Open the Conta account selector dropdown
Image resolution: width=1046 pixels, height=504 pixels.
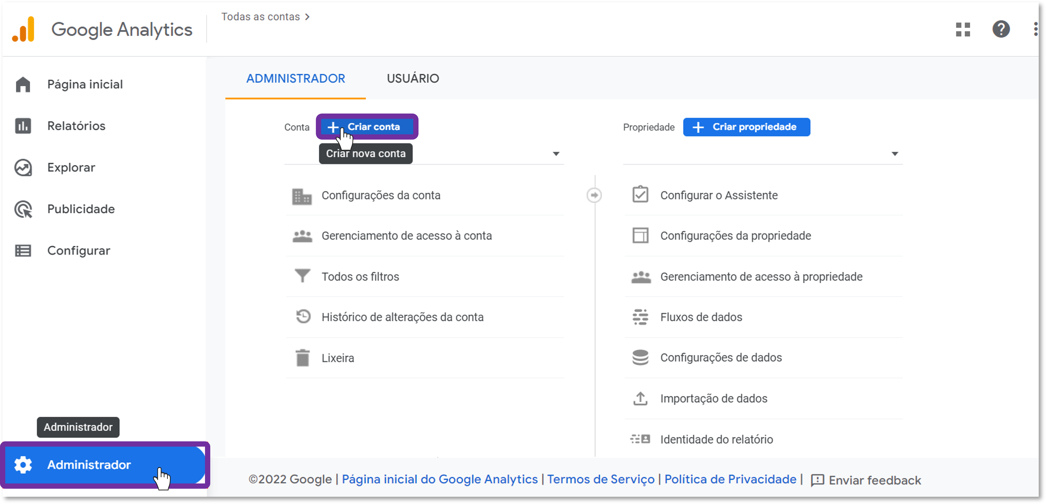[x=424, y=154]
